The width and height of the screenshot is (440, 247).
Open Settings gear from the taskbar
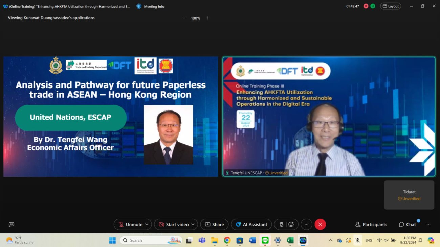coord(278,240)
